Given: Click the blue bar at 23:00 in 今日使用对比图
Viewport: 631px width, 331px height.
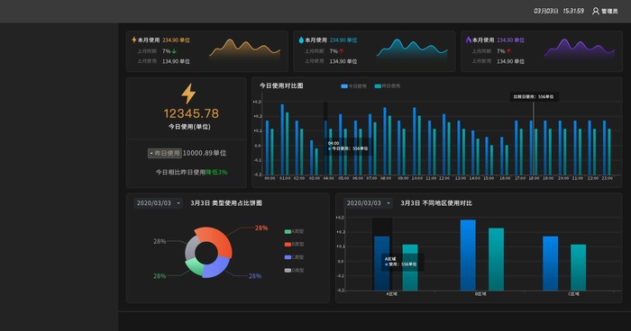Looking at the screenshot, I should 605,148.
